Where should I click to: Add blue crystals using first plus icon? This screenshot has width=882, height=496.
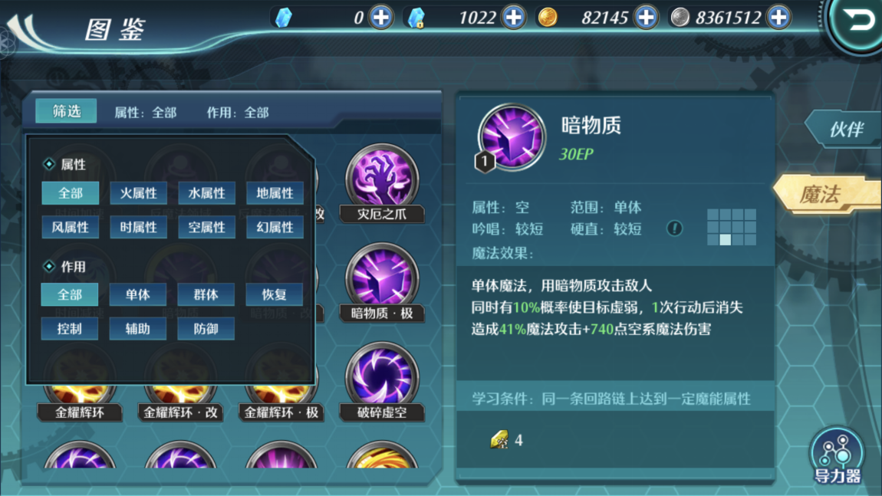[381, 18]
